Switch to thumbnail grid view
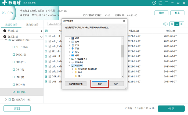This screenshot has height=115, width=188. (172, 24)
